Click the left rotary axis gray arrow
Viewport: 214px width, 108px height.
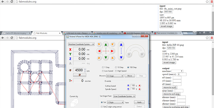(129, 55)
